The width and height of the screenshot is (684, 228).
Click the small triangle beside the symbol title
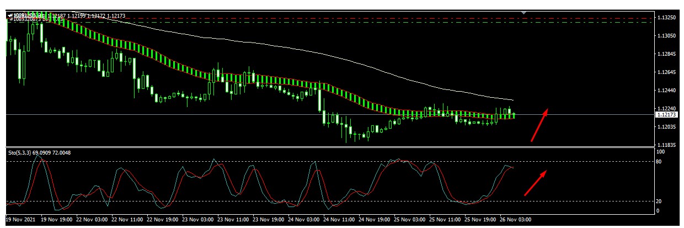click(10, 15)
